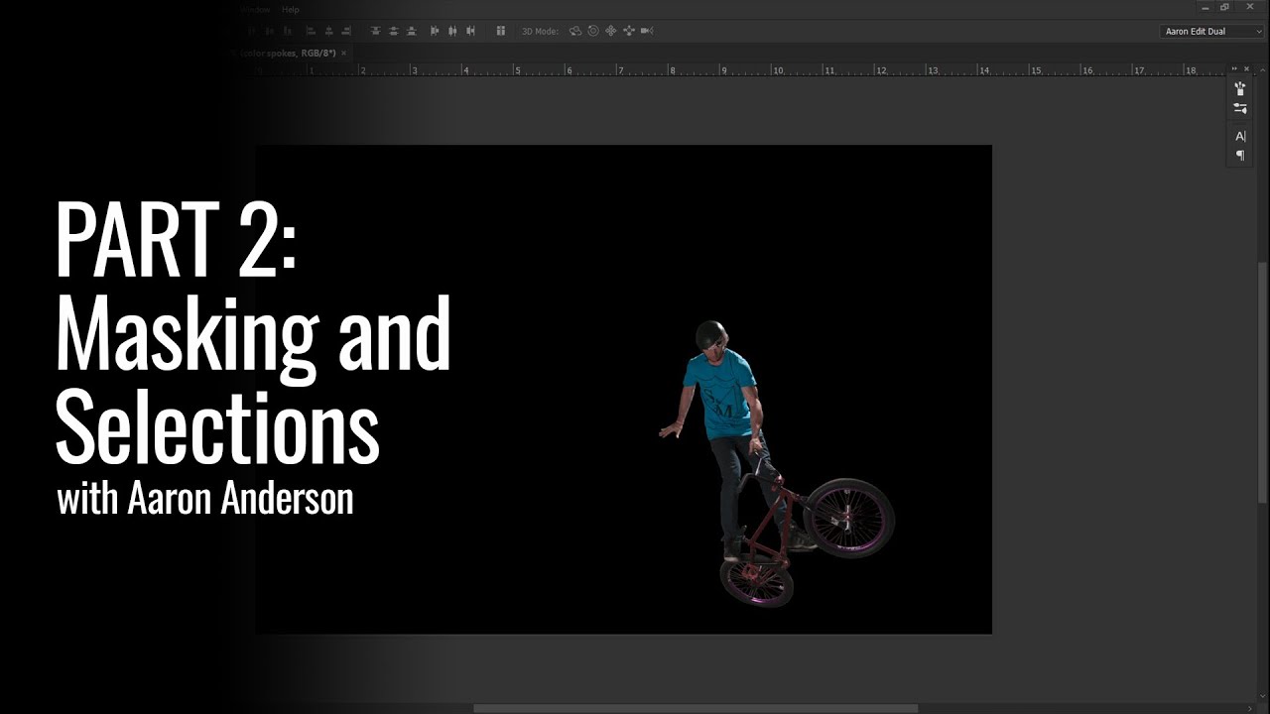Select the 3D Roll camera mode icon
The image size is (1270, 714).
[x=593, y=31]
